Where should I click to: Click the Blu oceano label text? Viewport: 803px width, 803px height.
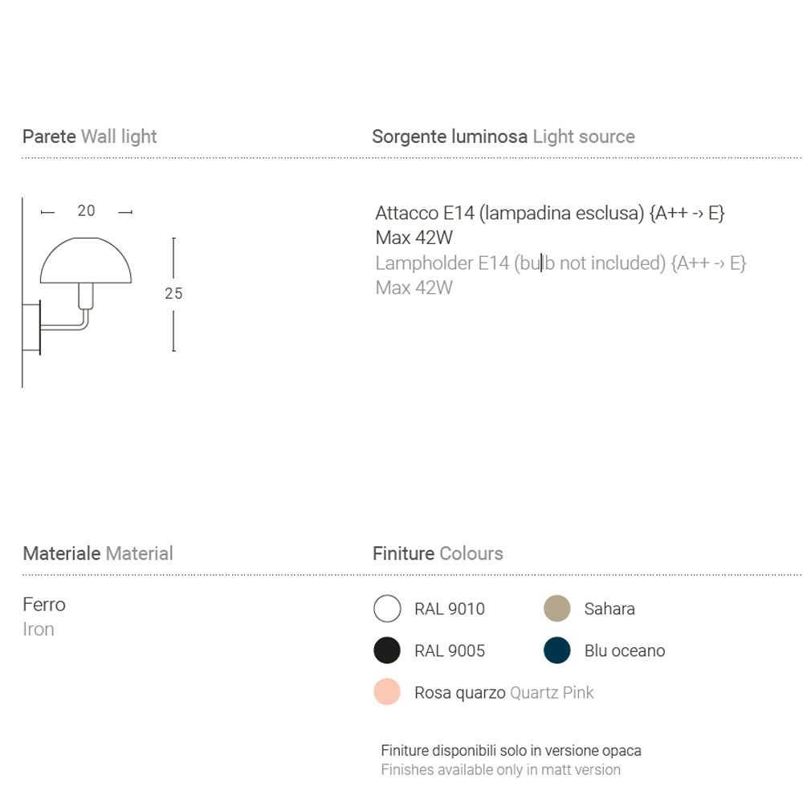click(625, 651)
